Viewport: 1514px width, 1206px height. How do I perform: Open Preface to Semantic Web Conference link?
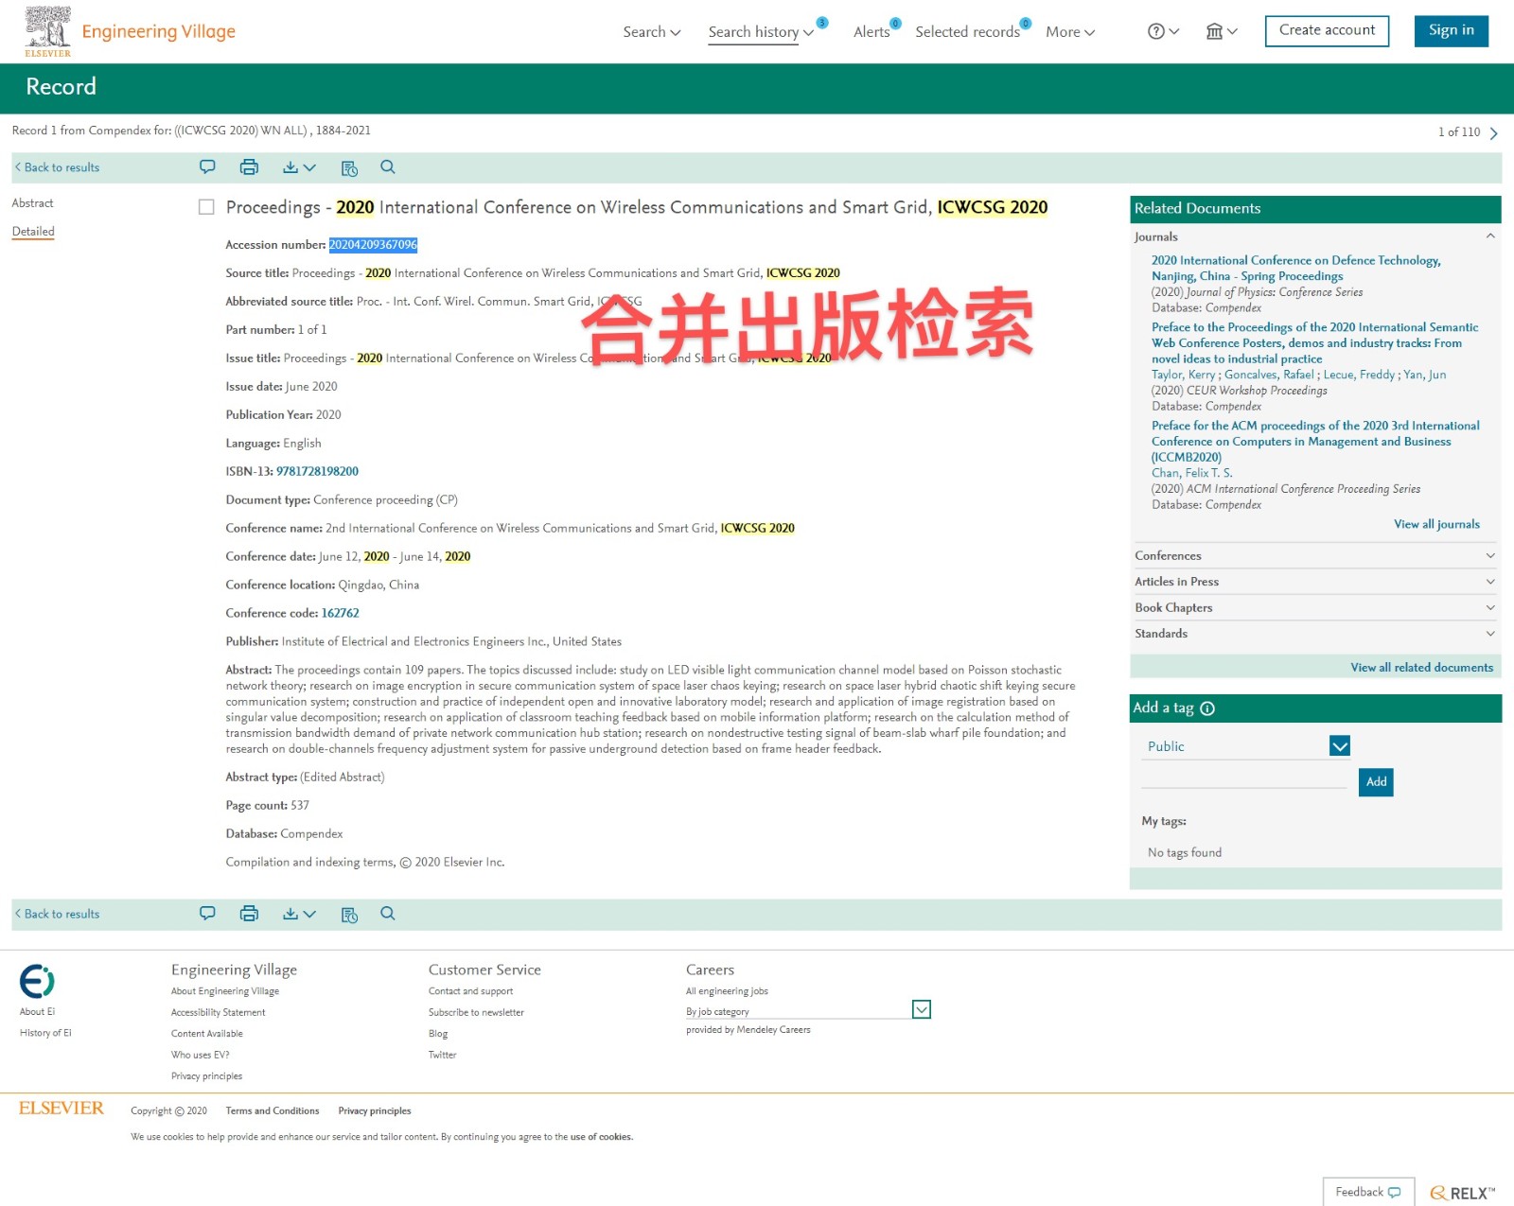click(x=1315, y=342)
